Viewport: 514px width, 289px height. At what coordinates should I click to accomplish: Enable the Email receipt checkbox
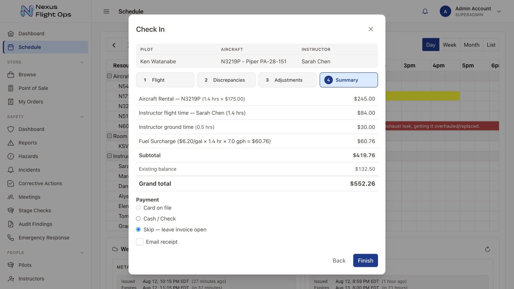pyautogui.click(x=140, y=242)
